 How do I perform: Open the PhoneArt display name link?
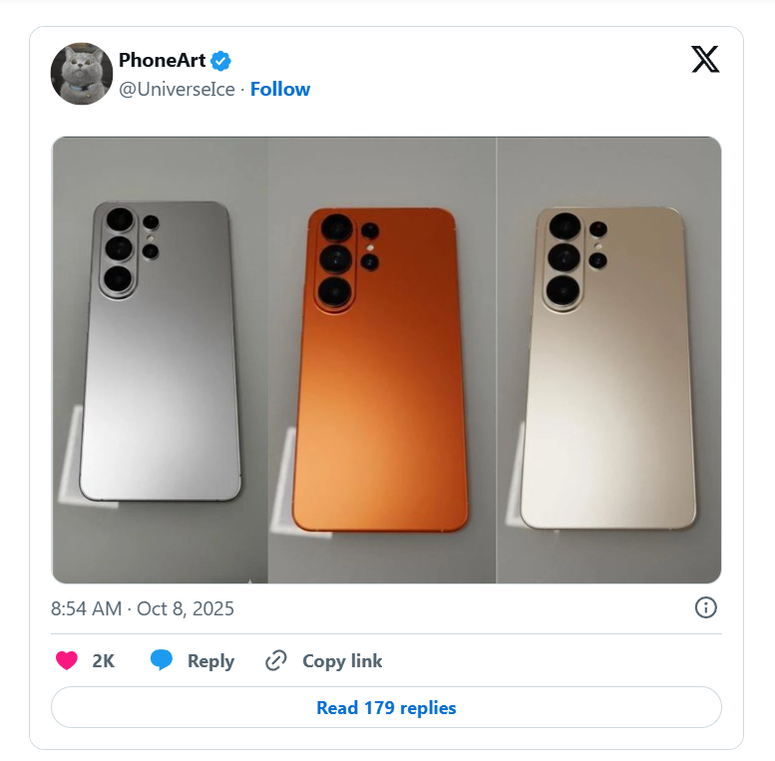click(x=162, y=61)
